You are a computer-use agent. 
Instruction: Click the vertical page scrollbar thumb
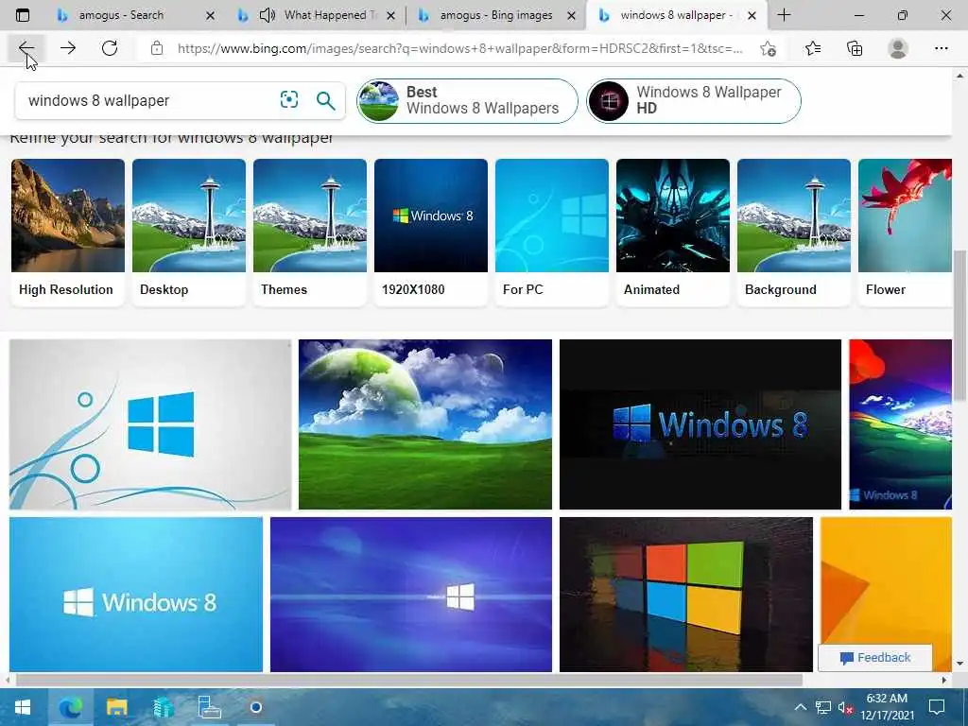pyautogui.click(x=959, y=325)
